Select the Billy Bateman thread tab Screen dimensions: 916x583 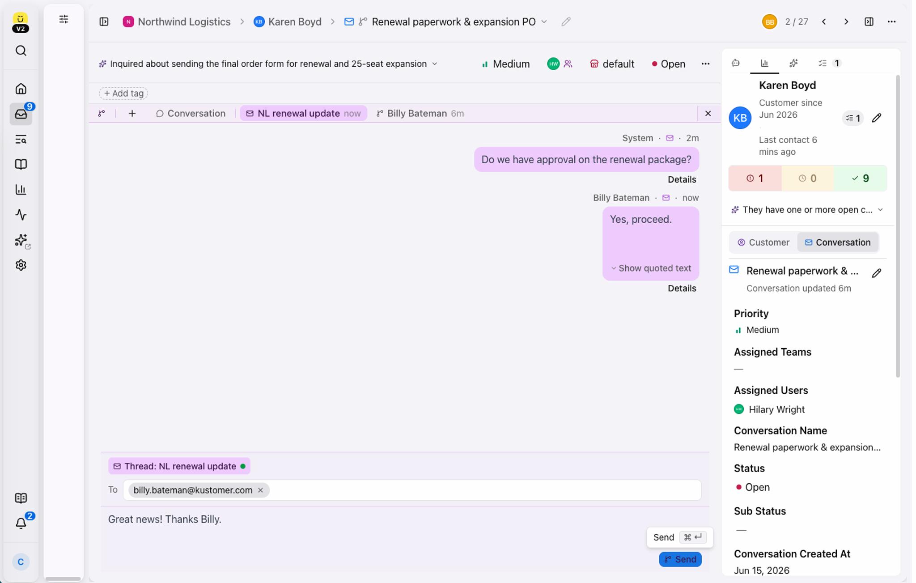pos(420,114)
